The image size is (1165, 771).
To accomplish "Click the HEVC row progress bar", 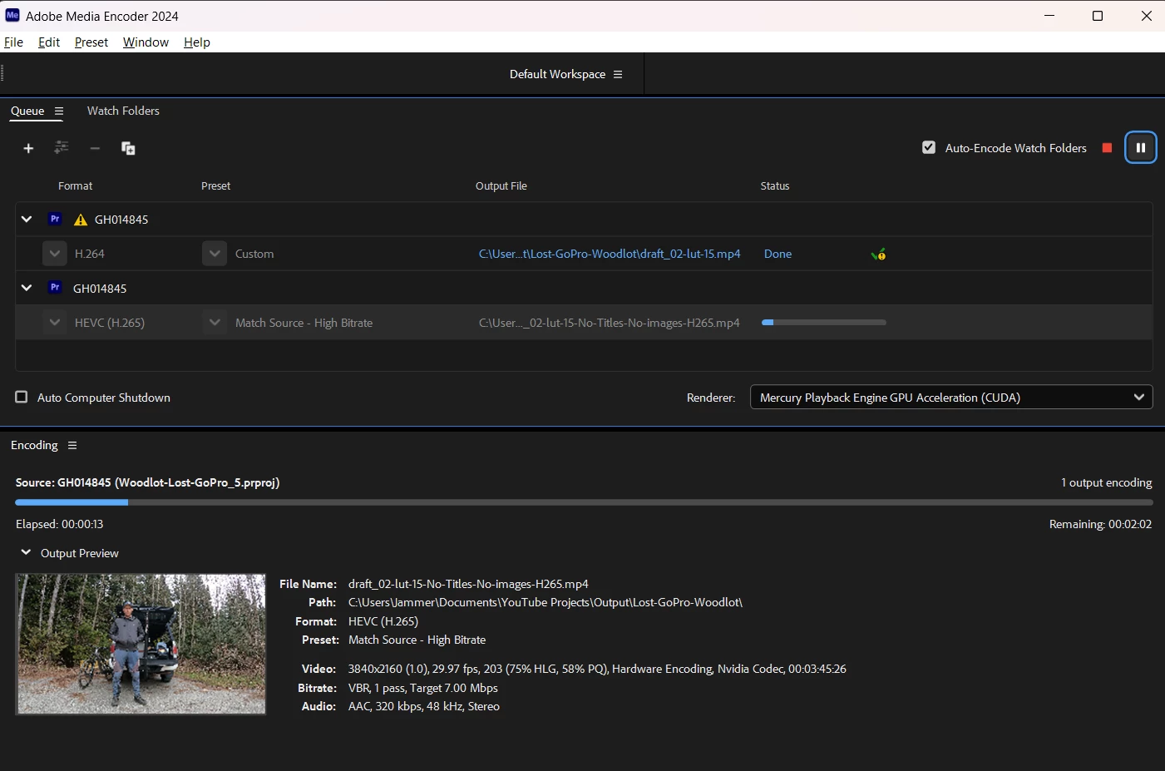I will [824, 323].
